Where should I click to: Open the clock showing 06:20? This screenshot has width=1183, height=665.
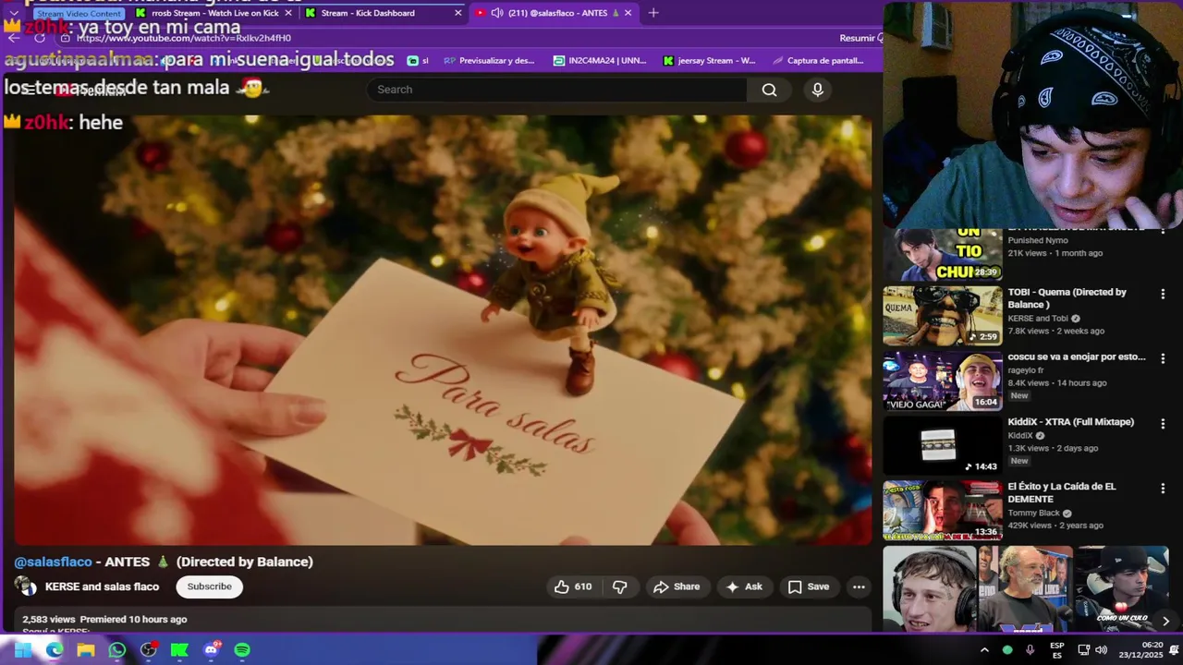point(1140,650)
